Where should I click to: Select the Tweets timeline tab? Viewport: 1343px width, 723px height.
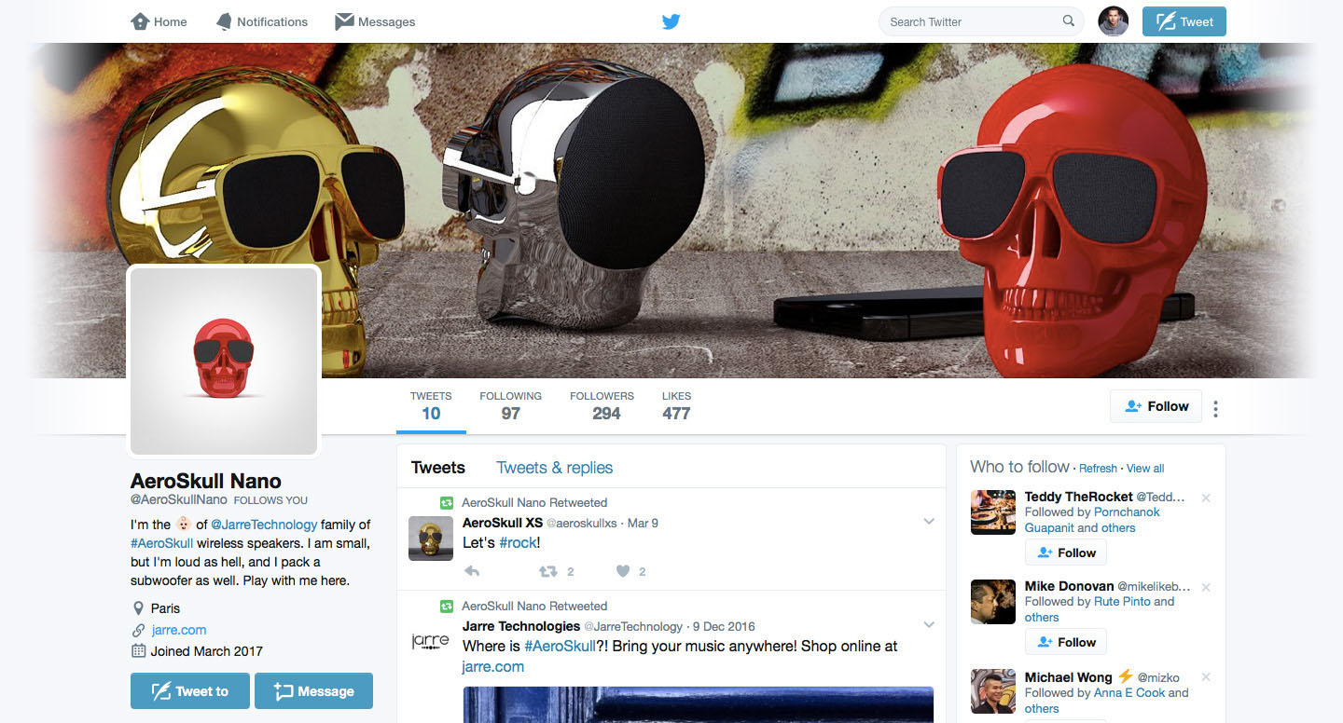click(438, 468)
